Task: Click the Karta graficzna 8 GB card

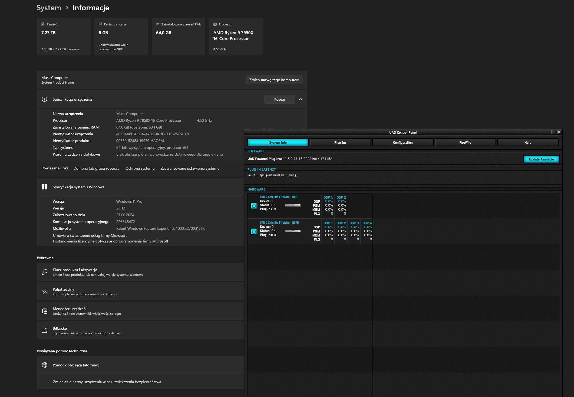Action: click(121, 37)
